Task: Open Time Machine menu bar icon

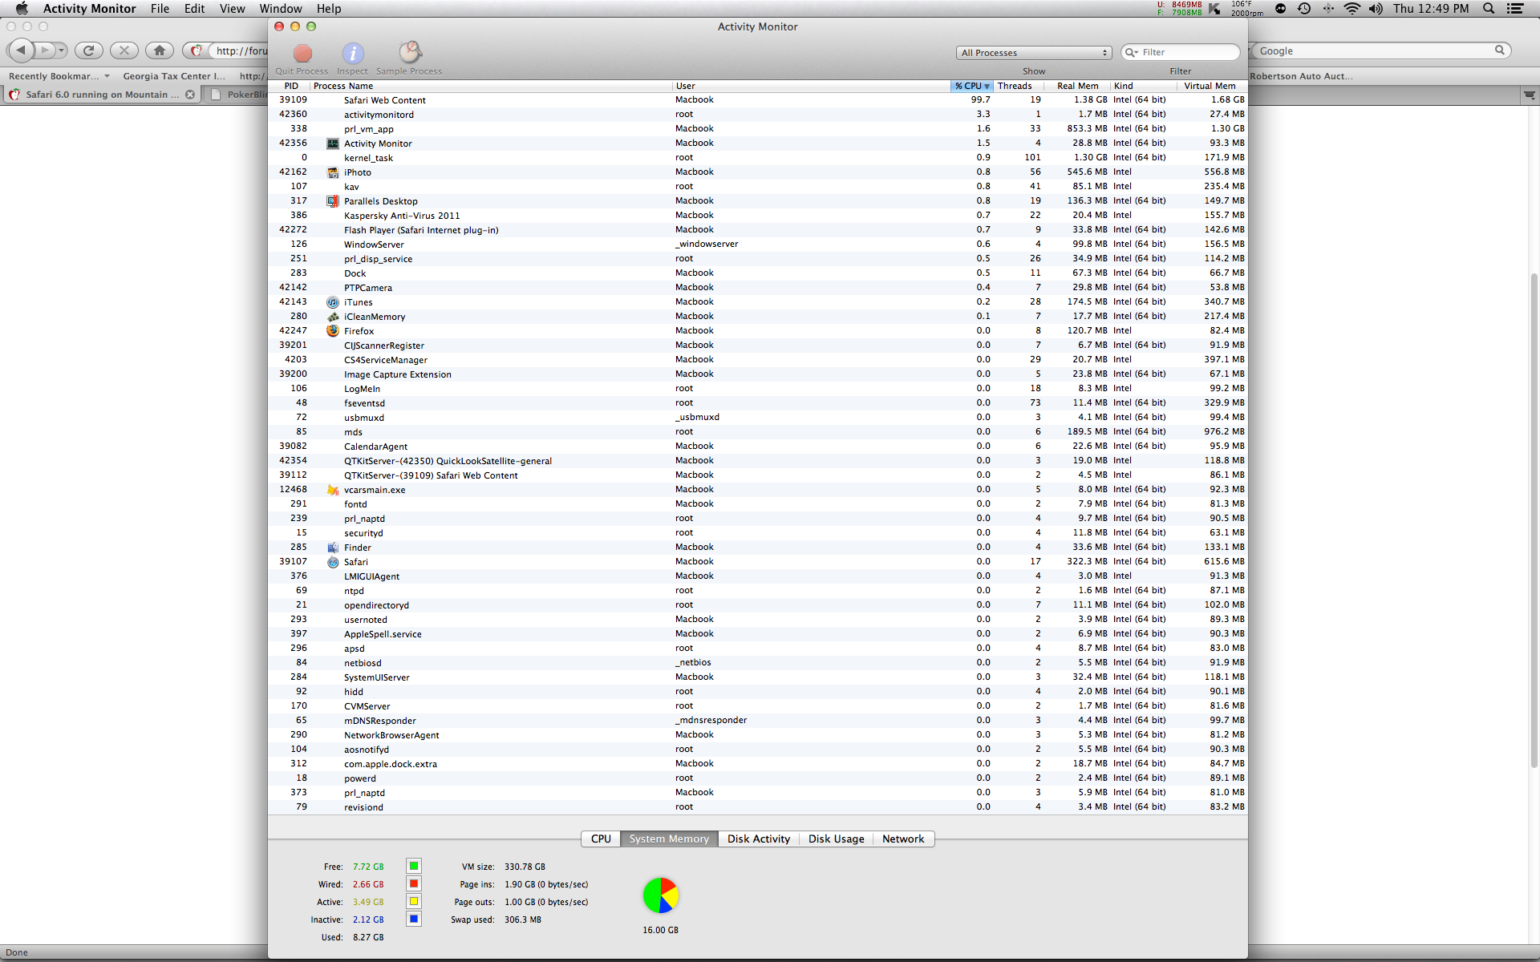Action: point(1304,9)
